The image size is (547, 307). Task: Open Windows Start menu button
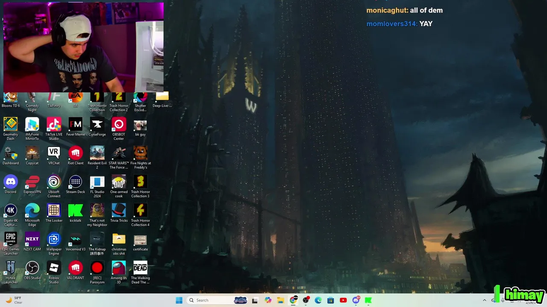click(x=179, y=300)
